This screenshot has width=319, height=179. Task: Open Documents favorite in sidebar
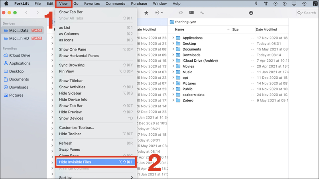click(19, 79)
